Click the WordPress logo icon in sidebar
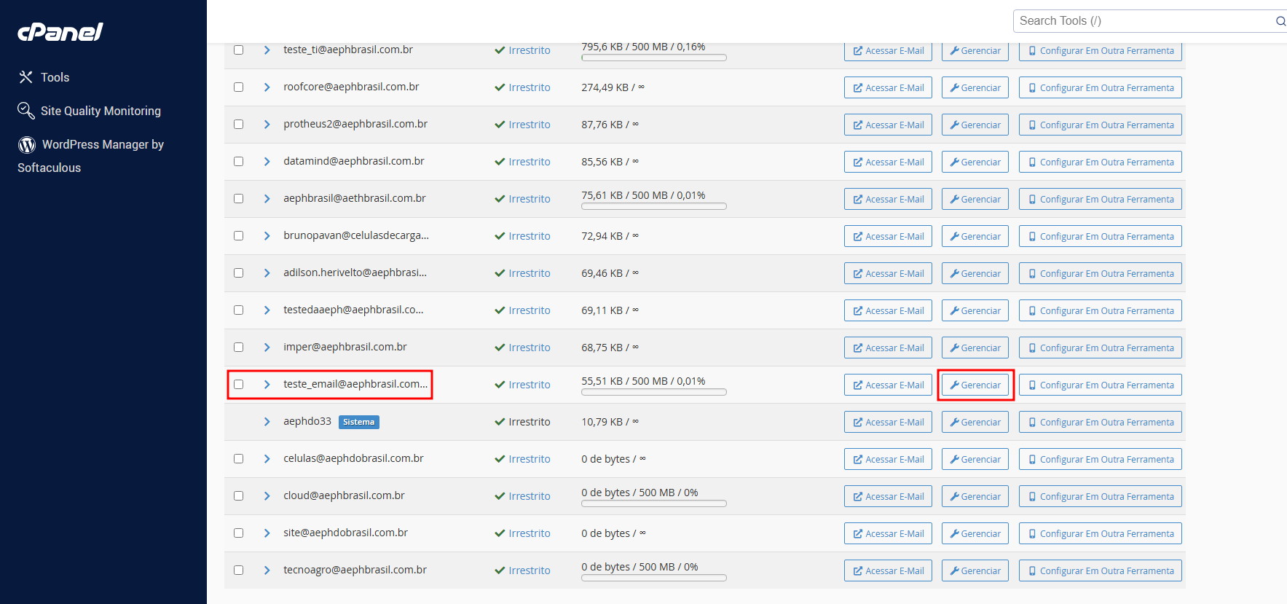1287x604 pixels. tap(27, 145)
